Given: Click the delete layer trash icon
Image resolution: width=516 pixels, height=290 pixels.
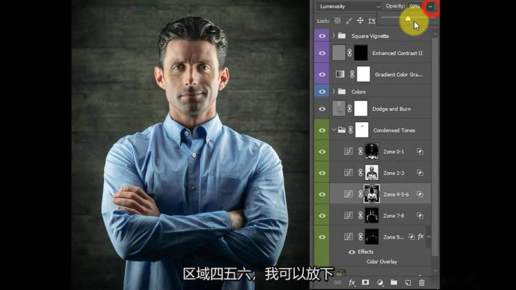Looking at the screenshot, I should (422, 282).
